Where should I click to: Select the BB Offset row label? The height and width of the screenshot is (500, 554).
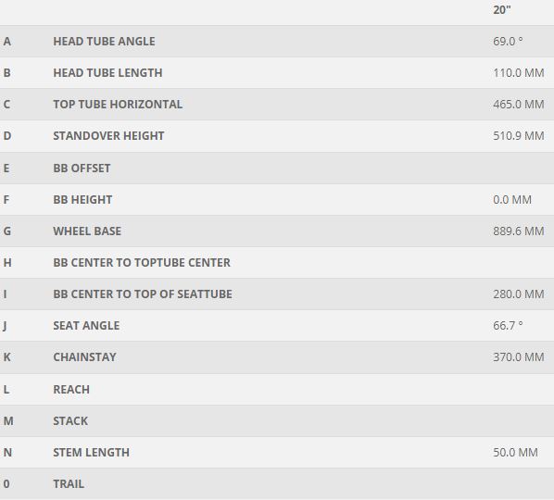82,169
